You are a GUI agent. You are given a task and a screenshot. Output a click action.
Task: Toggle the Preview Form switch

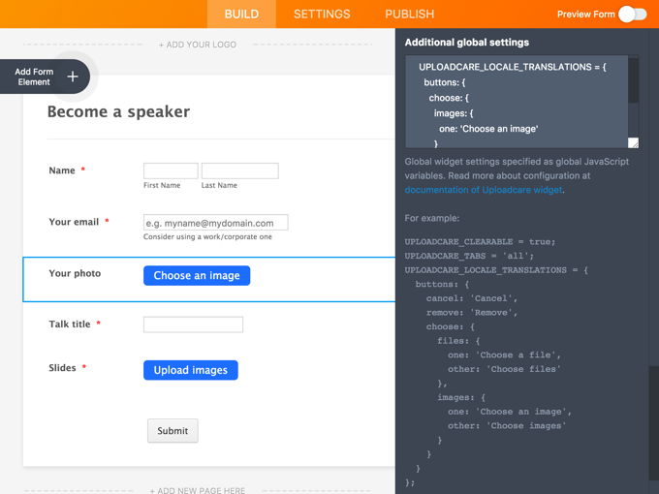(x=632, y=14)
